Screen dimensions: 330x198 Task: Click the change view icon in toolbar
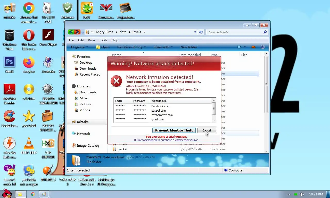tap(240, 47)
